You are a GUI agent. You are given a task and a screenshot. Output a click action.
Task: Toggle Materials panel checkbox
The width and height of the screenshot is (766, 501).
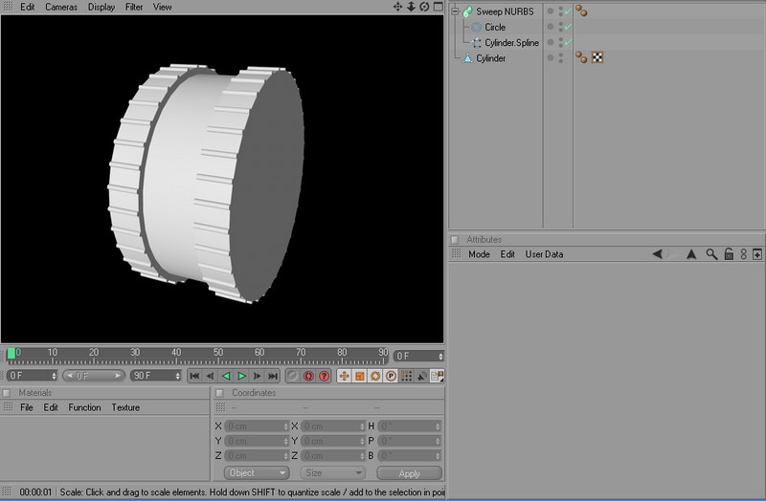click(7, 393)
